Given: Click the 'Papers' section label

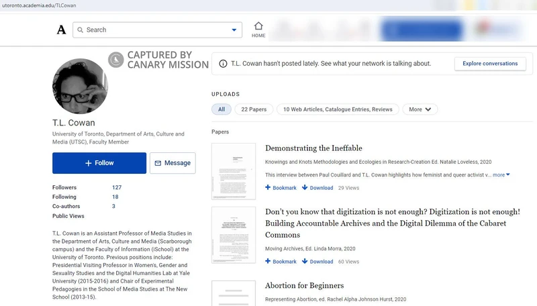Looking at the screenshot, I should point(220,132).
